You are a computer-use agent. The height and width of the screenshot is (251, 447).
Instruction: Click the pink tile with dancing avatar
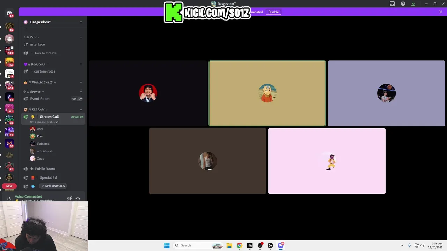[327, 161]
